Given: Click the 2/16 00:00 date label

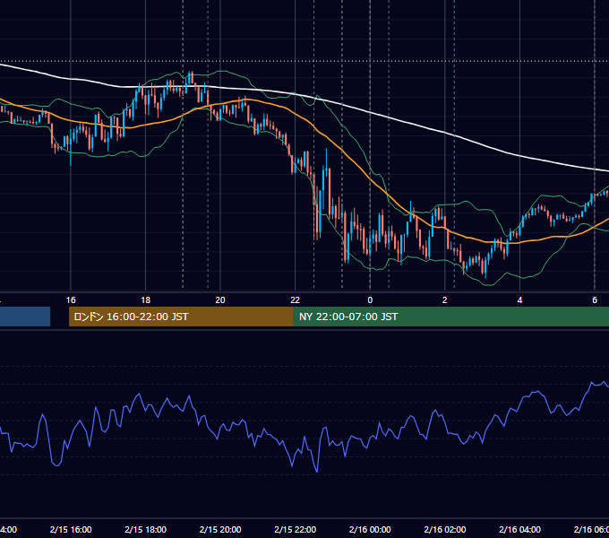Looking at the screenshot, I should pyautogui.click(x=370, y=529).
